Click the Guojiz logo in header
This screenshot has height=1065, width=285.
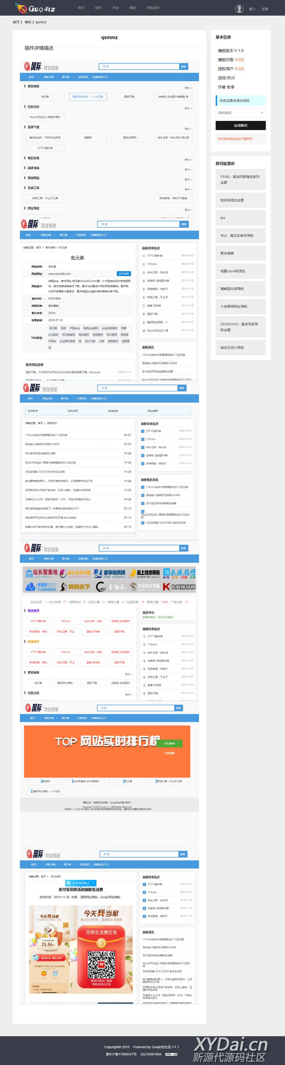35,8
